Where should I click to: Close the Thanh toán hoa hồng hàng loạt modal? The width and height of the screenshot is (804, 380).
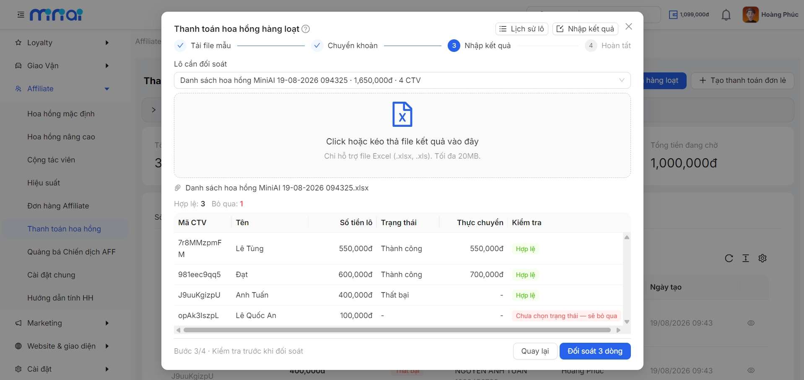coord(629,27)
